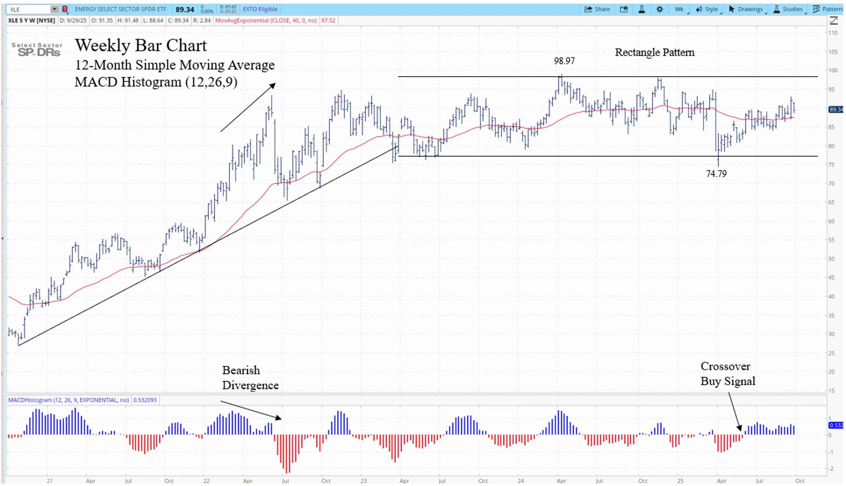Click the 89.34 price bubble on axis

coord(836,110)
